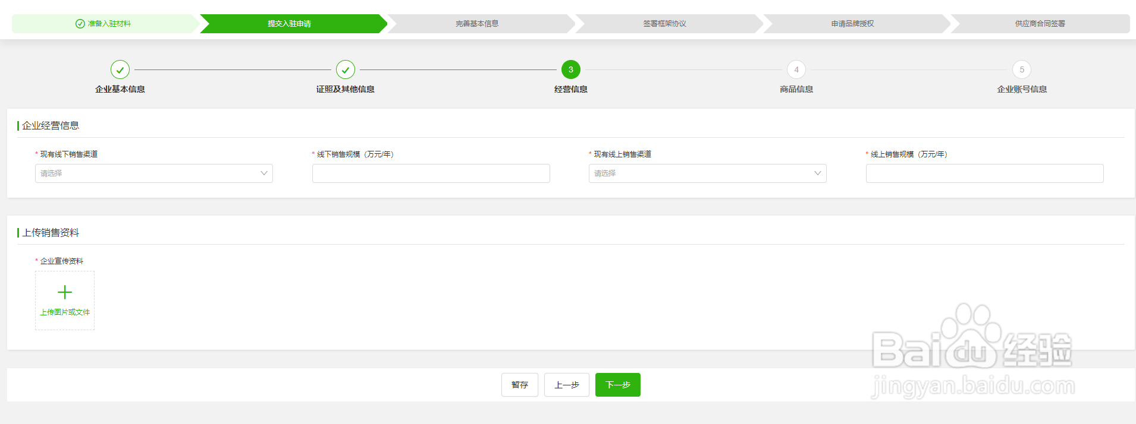Click the 证照及其他信息 step checkmark circle
The width and height of the screenshot is (1136, 424).
(346, 69)
